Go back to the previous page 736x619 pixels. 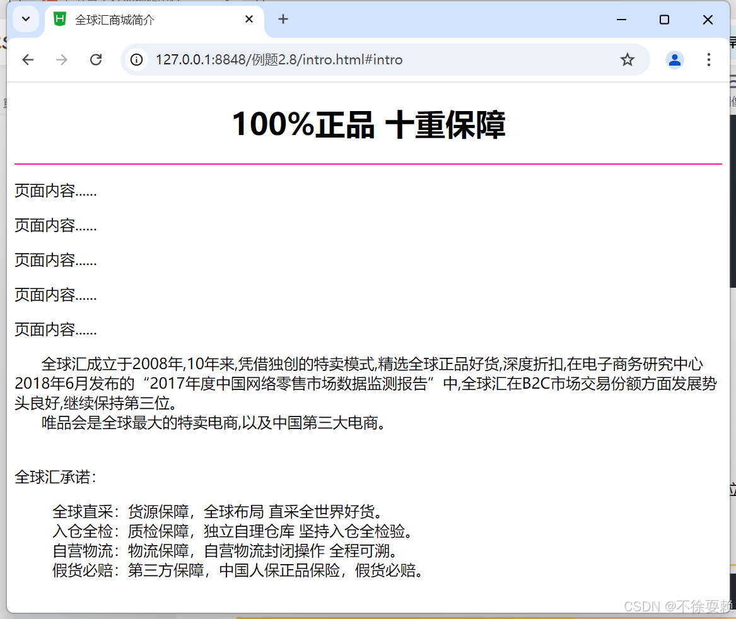point(28,60)
